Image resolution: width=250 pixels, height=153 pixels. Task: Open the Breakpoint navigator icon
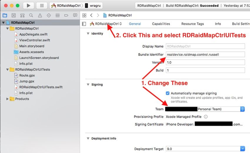coord(66,15)
